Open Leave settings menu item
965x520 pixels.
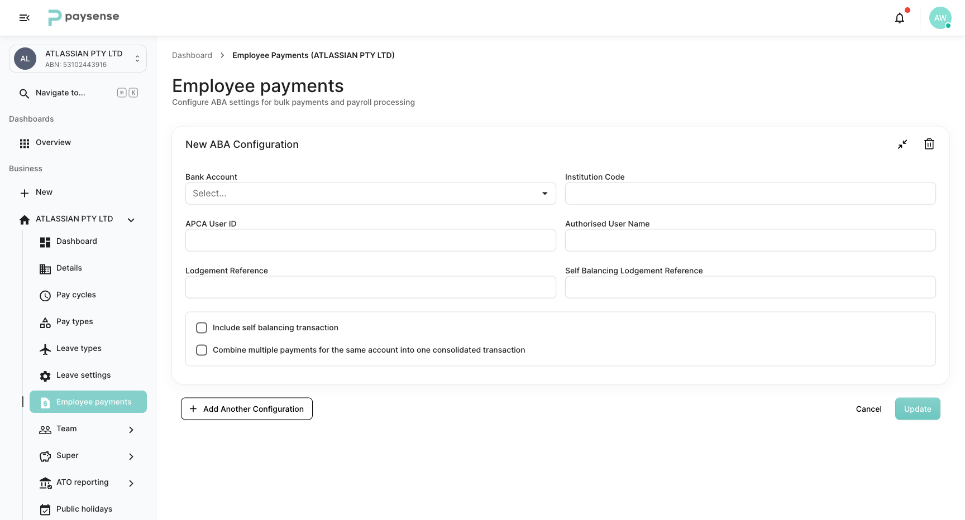tap(88, 375)
